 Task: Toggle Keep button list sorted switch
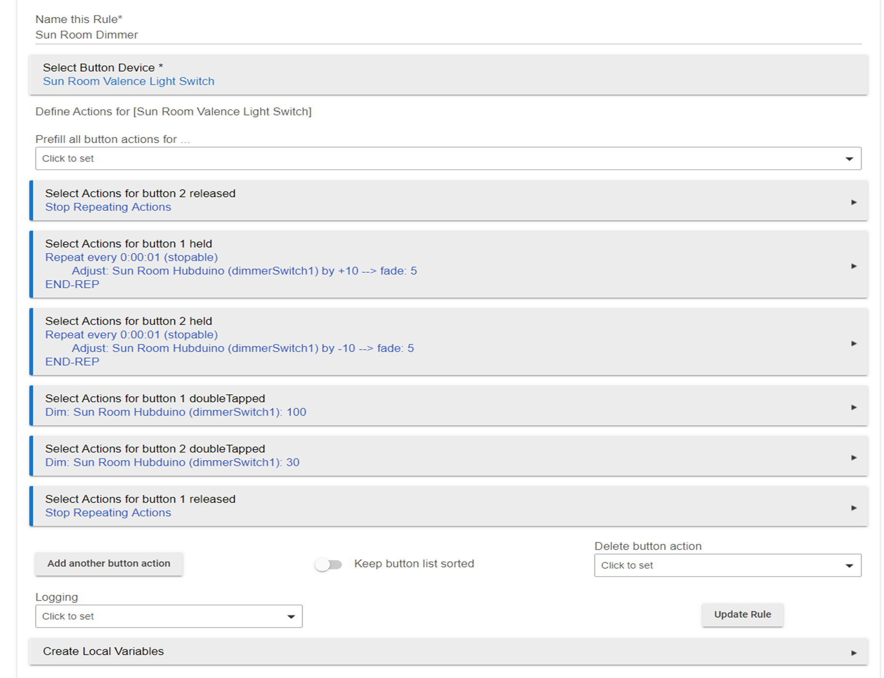point(329,564)
